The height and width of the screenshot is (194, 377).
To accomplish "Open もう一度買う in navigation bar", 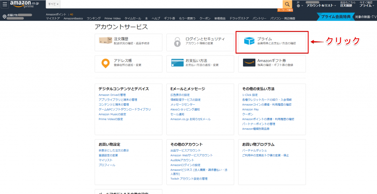I will [x=187, y=18].
